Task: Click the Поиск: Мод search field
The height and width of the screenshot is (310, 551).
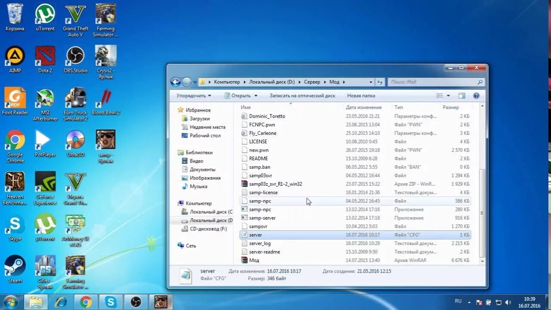Action: (436, 82)
